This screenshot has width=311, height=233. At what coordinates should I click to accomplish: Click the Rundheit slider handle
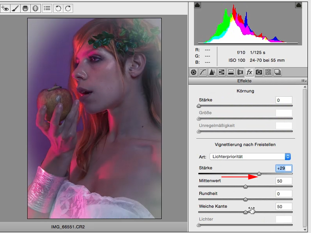[x=245, y=199]
